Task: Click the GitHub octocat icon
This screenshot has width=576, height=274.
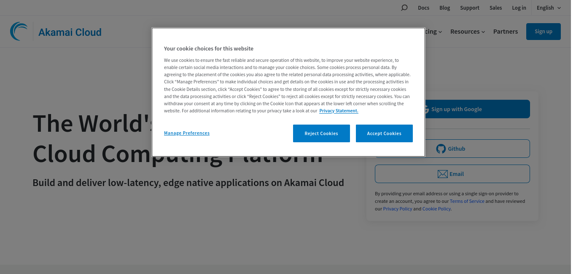Action: 441,149
